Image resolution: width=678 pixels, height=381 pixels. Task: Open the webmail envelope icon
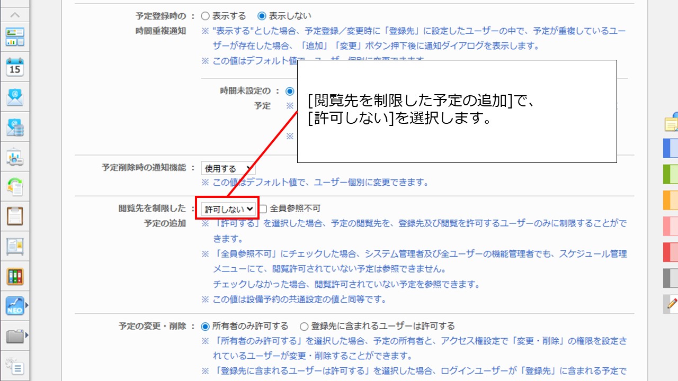(x=15, y=97)
